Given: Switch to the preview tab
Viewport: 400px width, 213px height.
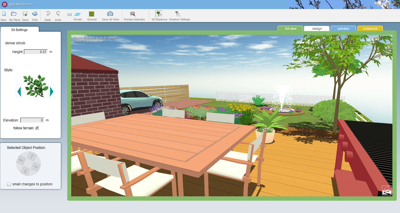Looking at the screenshot, I should coord(343,28).
